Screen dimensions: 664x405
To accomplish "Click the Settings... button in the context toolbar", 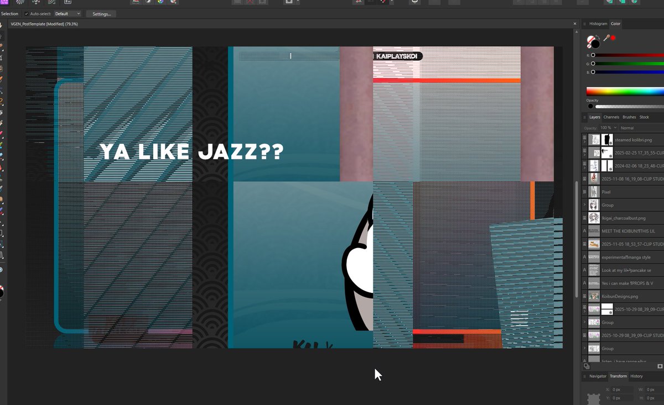I will pyautogui.click(x=101, y=13).
